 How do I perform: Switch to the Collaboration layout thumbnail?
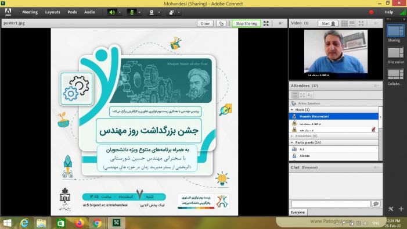[396, 74]
